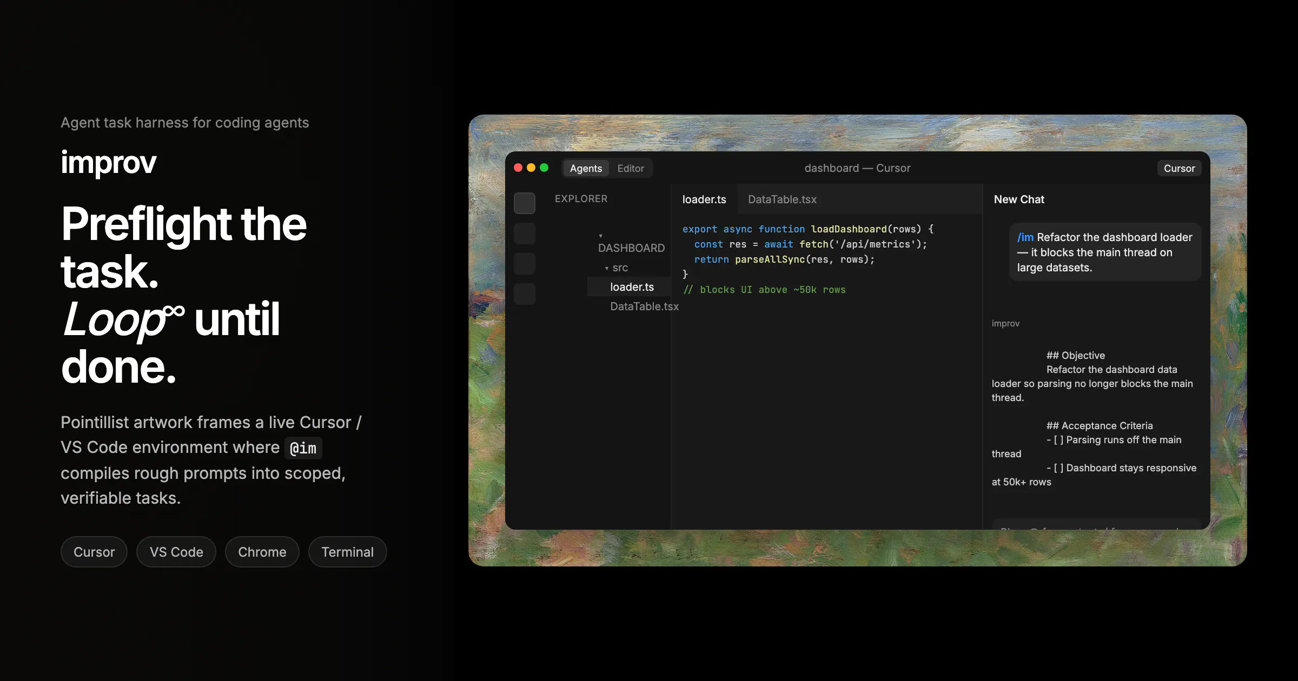Maximize window with the green button

pyautogui.click(x=544, y=168)
